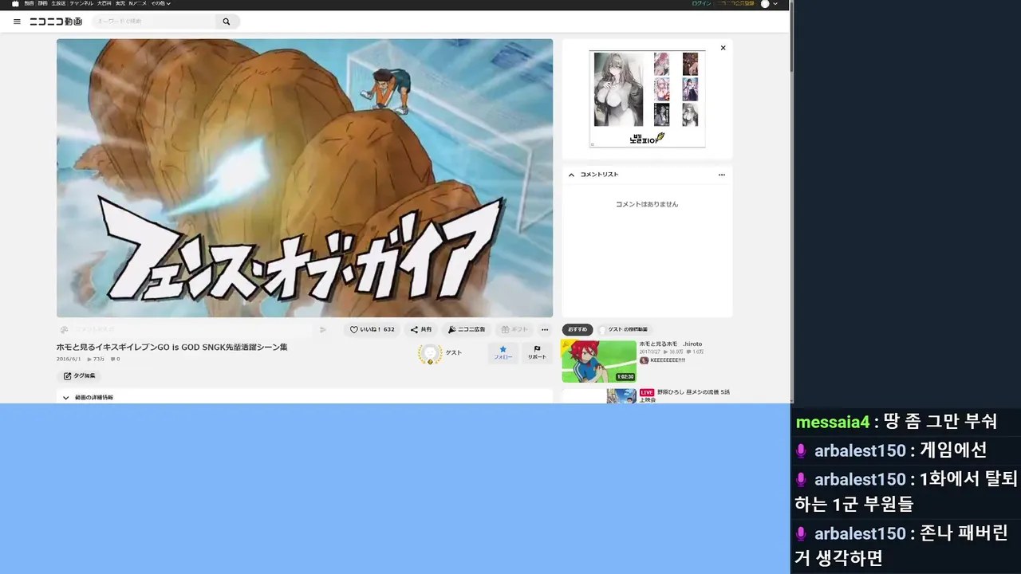Click the コメントはありません message
This screenshot has width=1021, height=574.
(647, 204)
